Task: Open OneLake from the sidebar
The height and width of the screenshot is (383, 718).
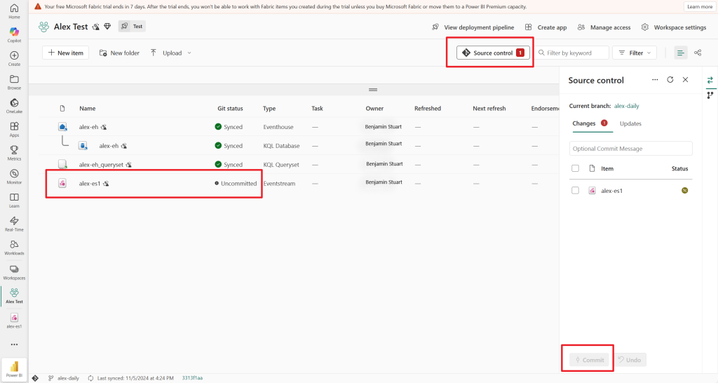Action: (x=14, y=106)
